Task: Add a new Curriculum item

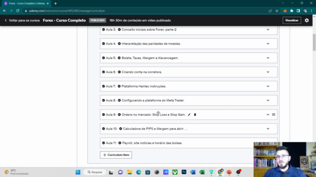Action: (116, 155)
